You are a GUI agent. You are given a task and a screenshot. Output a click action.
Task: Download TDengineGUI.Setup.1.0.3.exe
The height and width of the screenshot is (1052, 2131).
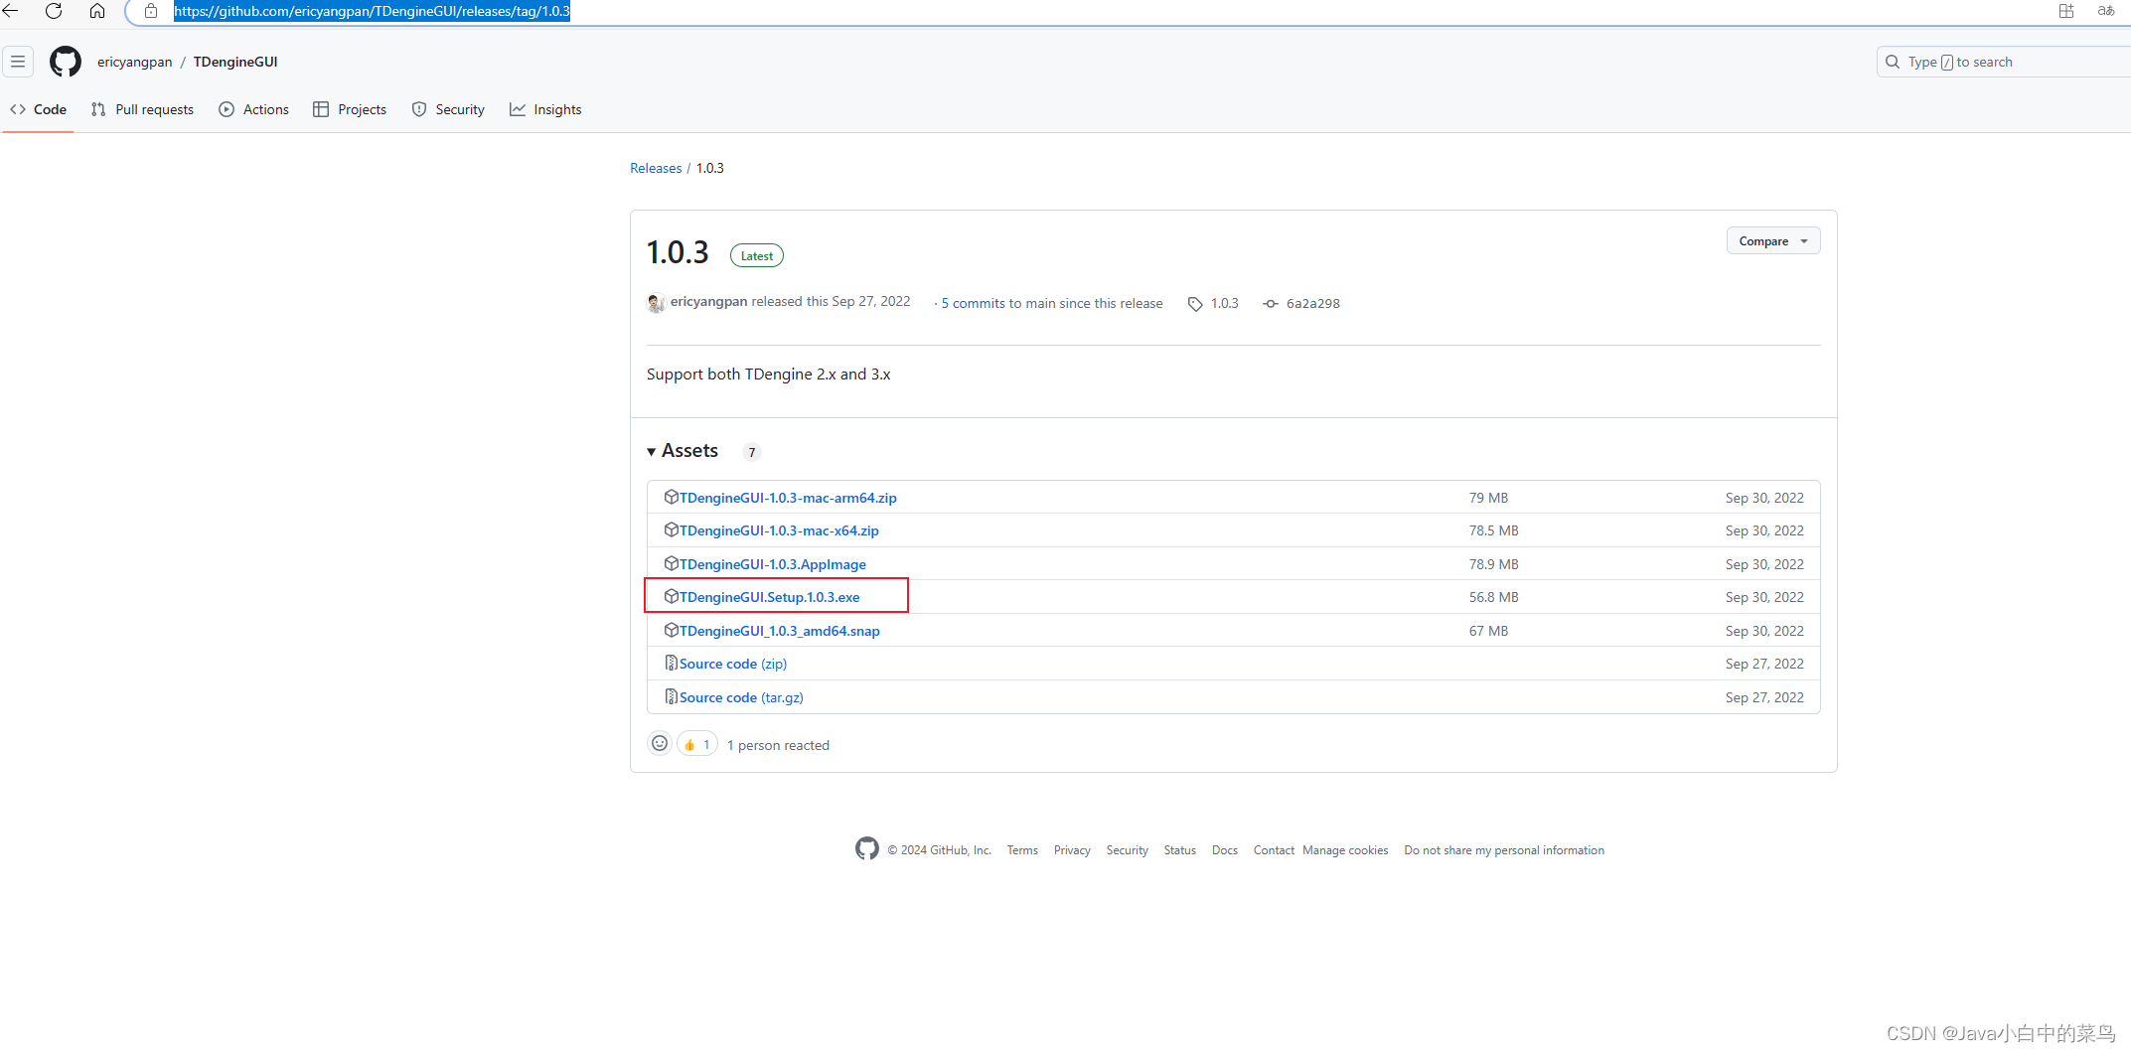(x=768, y=596)
